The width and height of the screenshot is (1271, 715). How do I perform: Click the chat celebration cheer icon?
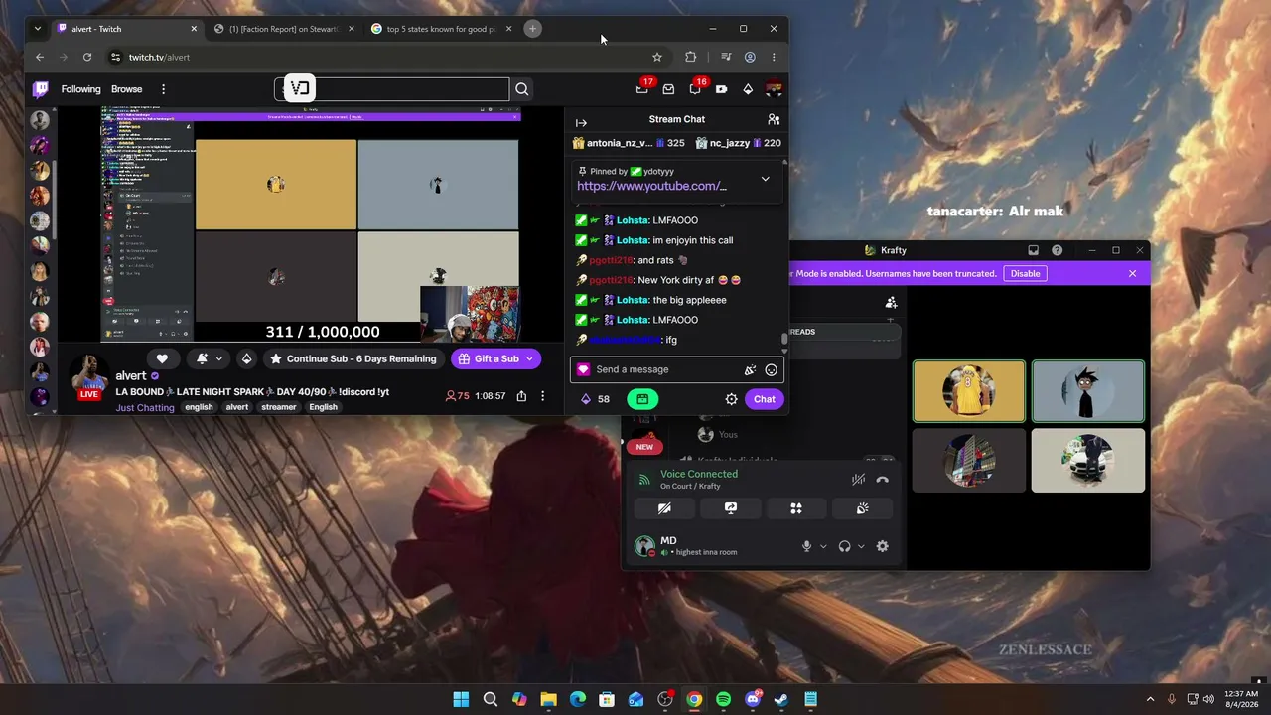tap(750, 369)
